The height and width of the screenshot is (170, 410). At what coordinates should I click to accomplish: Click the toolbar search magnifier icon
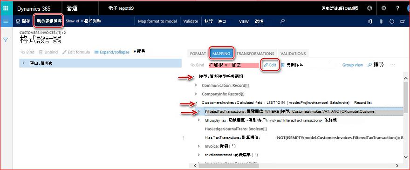(x=282, y=21)
